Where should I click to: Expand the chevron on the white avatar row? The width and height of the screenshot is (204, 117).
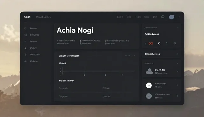(x=177, y=85)
